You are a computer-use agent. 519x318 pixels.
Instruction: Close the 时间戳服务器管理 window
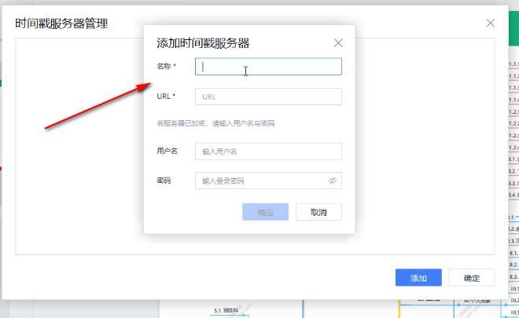pyautogui.click(x=490, y=23)
